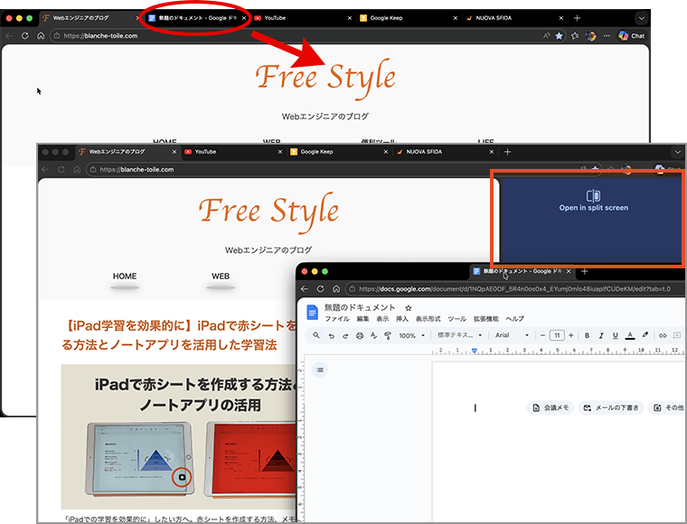Expand the 標準テキスト paragraph style dropdown
Image resolution: width=687 pixels, height=524 pixels.
click(x=459, y=335)
